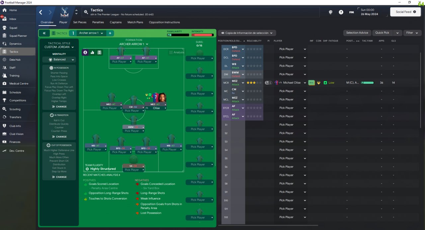Switch pitch view to exclamation warnings mode

[99, 52]
